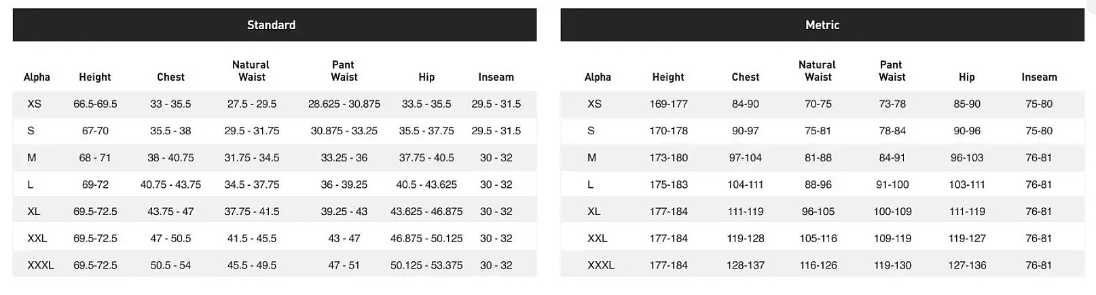Screen dimensions: 1096x295
Task: Click the 28.625 - 30.875 pant waist cell
Action: [344, 104]
